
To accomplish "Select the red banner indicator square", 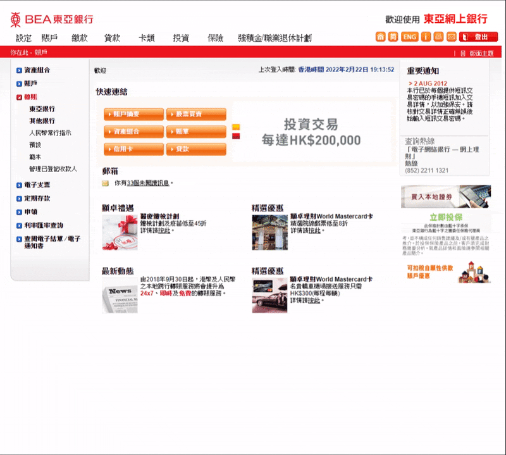I will coord(236,136).
